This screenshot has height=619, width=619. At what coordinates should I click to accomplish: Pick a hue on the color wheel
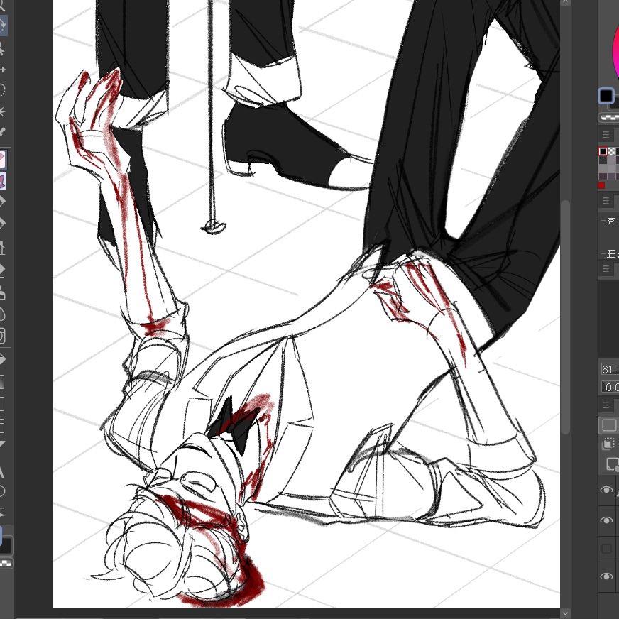pyautogui.click(x=615, y=51)
